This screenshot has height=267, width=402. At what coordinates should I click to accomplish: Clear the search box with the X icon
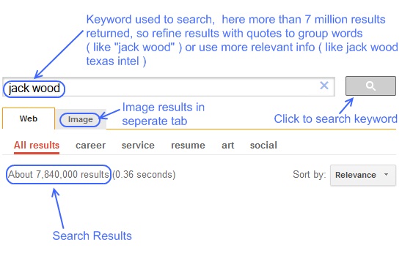[x=324, y=86]
